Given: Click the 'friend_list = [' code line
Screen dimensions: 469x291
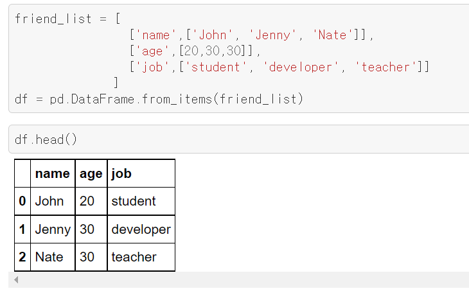Looking at the screenshot, I should tap(67, 19).
